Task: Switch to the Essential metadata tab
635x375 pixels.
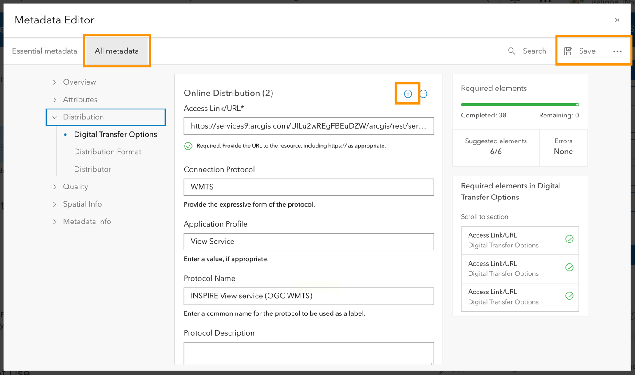Action: [44, 51]
